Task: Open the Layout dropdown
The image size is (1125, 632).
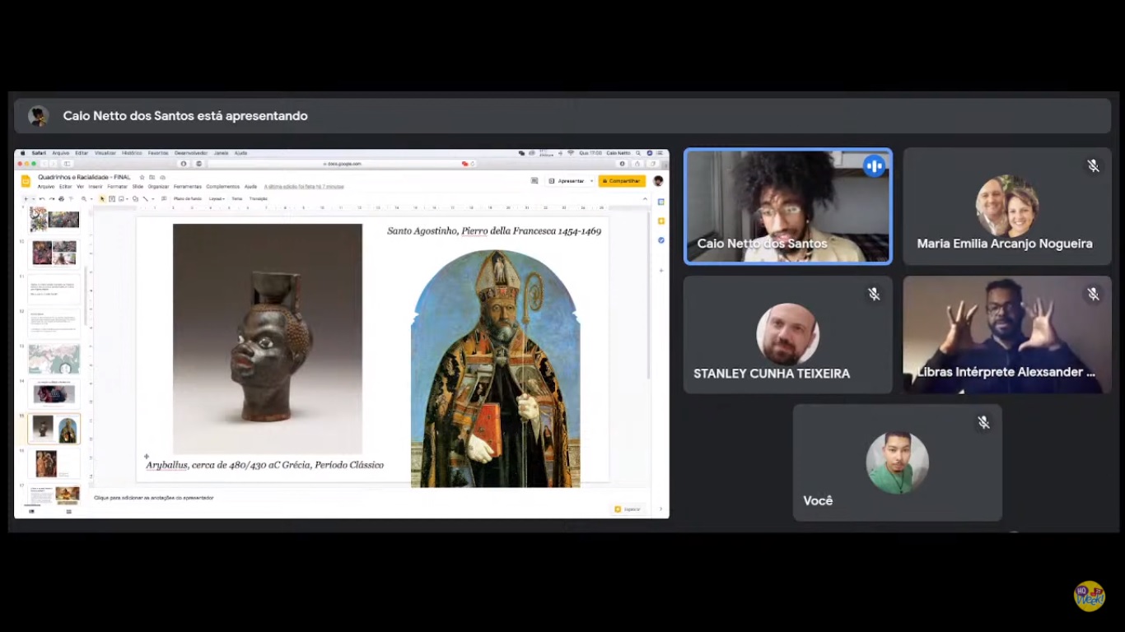Action: (217, 199)
